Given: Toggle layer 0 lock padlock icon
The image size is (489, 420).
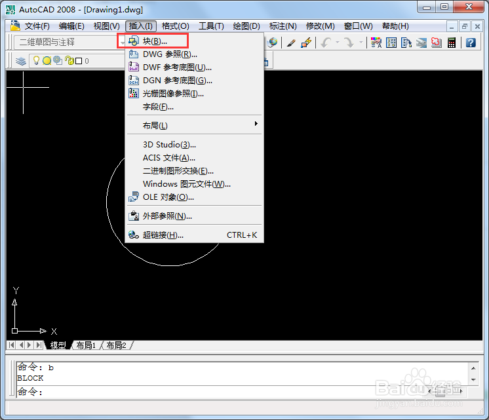Looking at the screenshot, I should pos(69,60).
